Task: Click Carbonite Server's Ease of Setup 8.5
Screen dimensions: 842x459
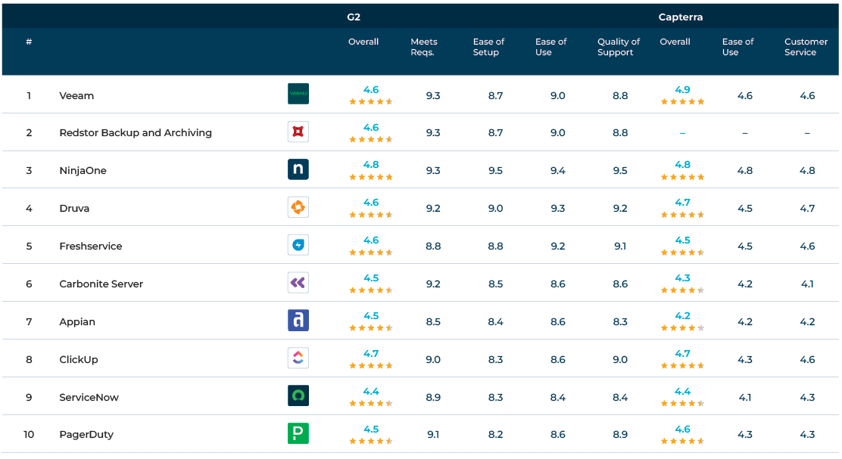Action: [496, 284]
